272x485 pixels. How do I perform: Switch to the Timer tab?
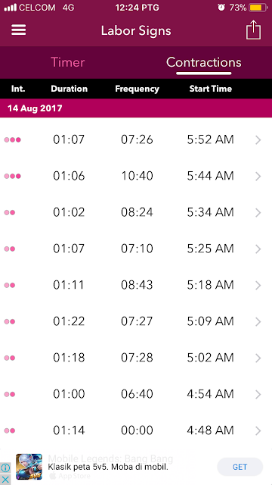pyautogui.click(x=67, y=62)
